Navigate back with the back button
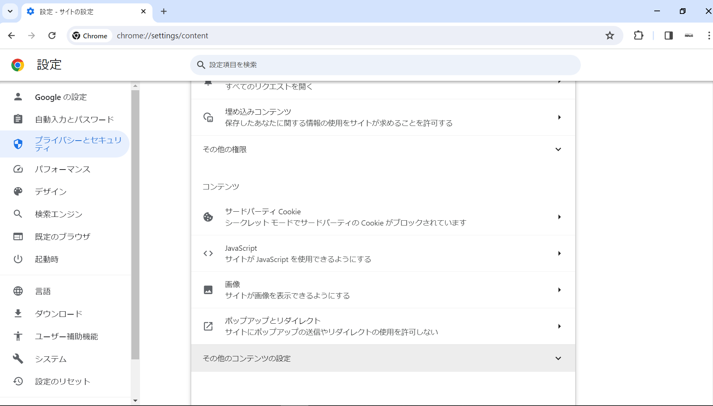 pos(11,35)
